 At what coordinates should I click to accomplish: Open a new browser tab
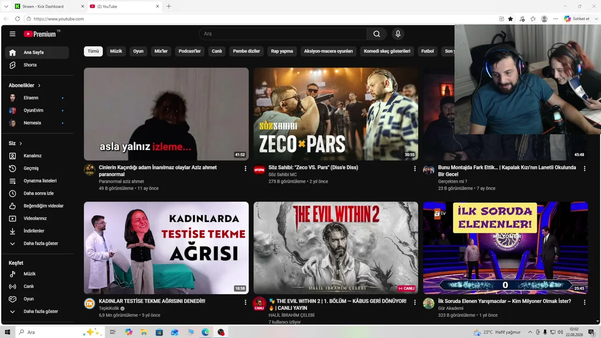(x=169, y=7)
